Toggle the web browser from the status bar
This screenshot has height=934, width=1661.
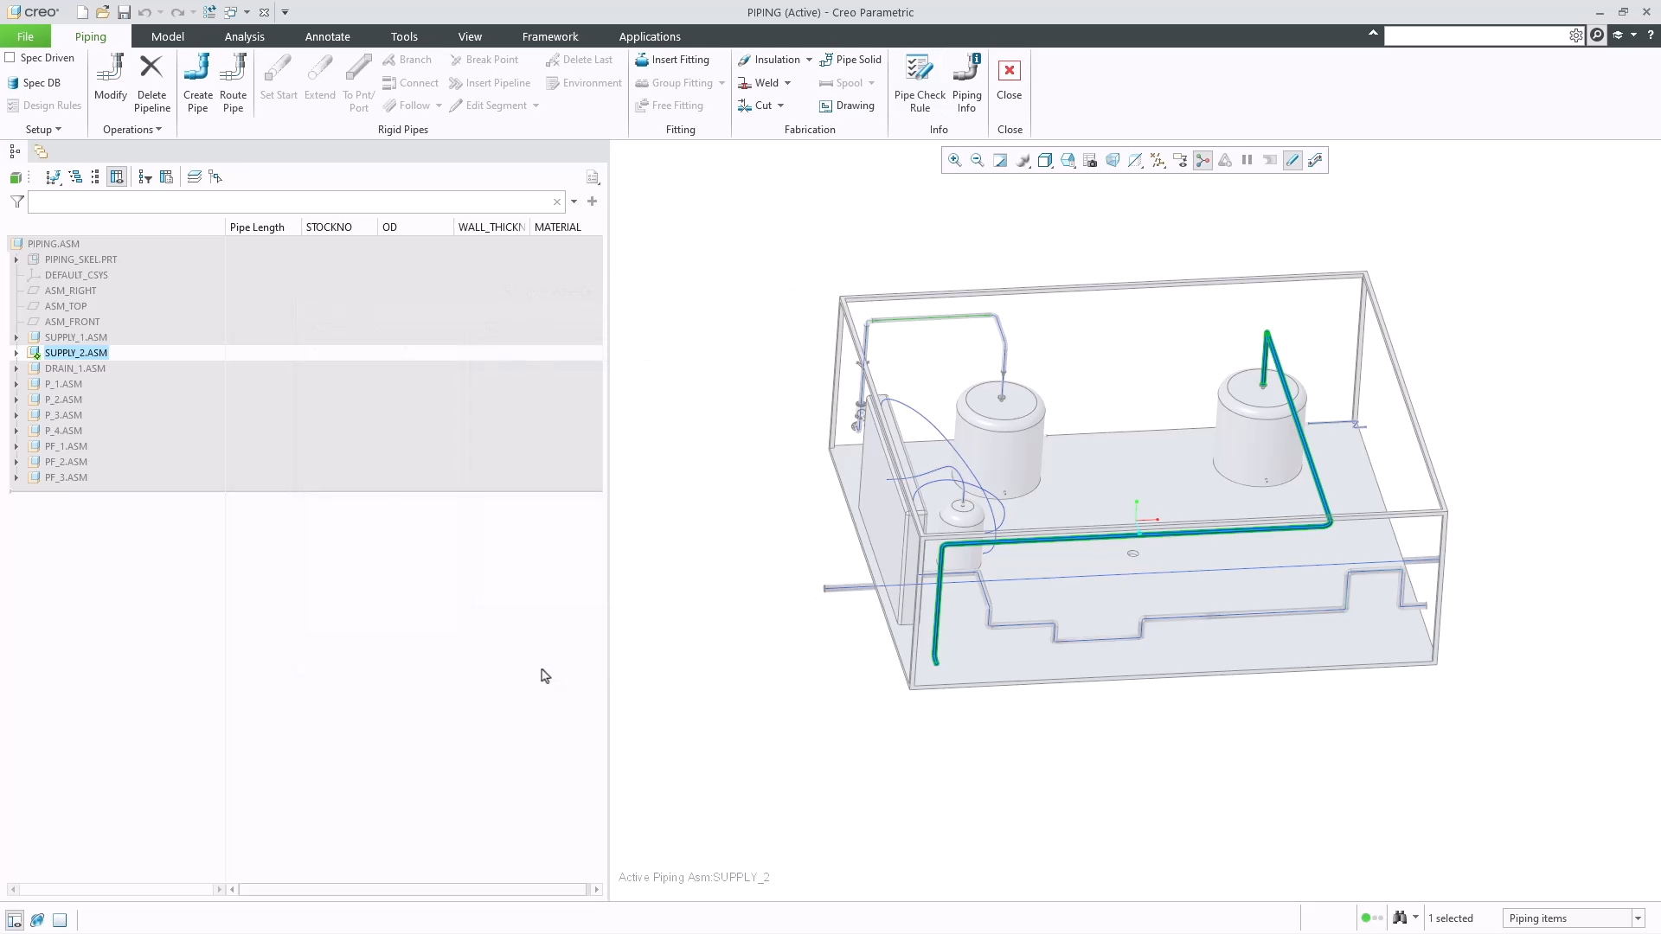click(37, 919)
